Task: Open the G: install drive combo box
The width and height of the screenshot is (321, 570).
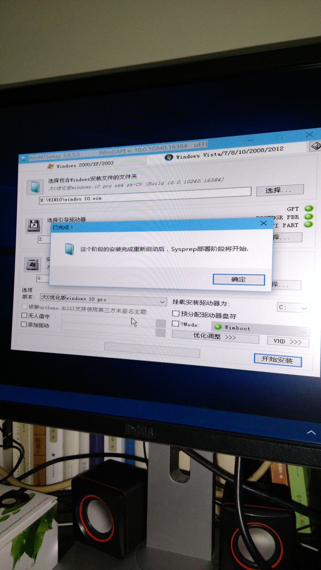Action: 42,278
